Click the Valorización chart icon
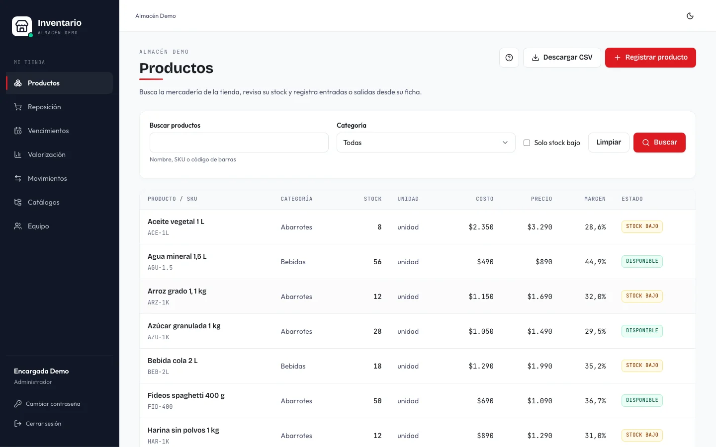716x447 pixels. point(18,154)
